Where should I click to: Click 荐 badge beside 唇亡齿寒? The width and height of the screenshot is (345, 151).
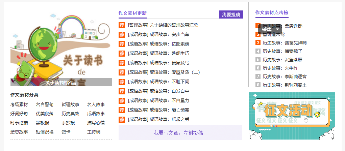tap(122, 110)
